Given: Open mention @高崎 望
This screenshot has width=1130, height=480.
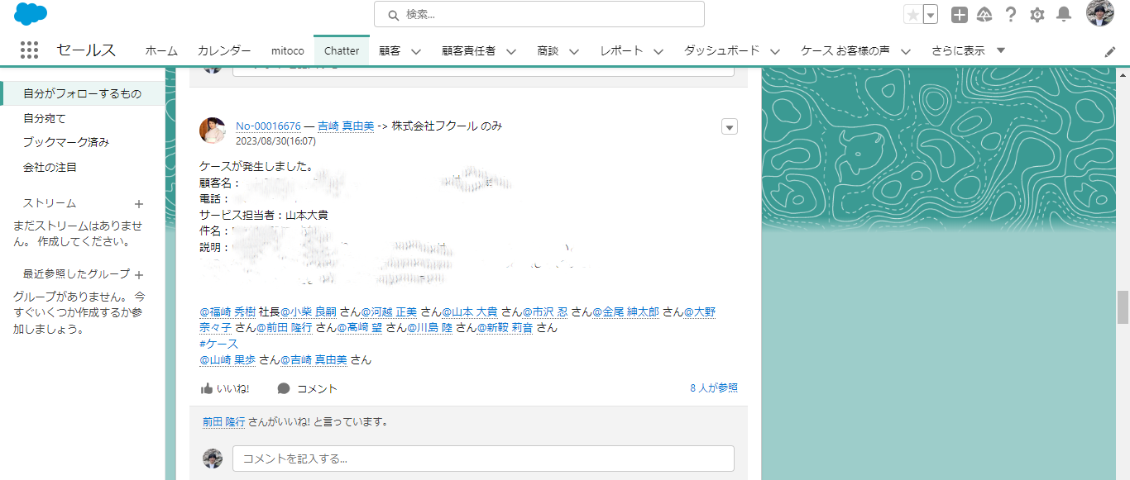Looking at the screenshot, I should pos(359,328).
